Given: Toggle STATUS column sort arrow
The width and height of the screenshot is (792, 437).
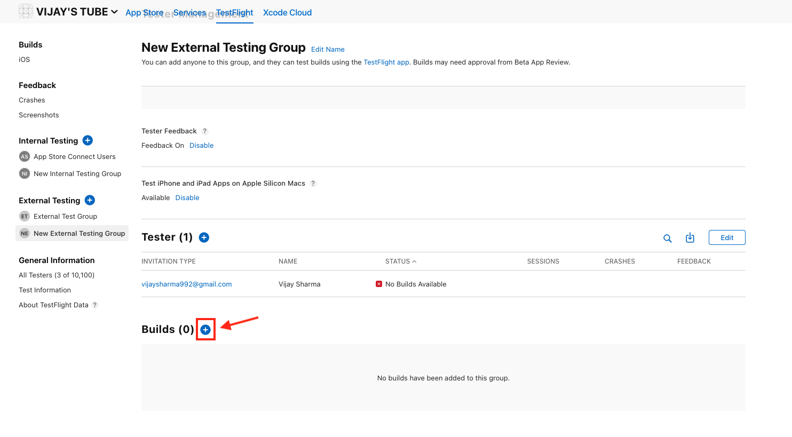Looking at the screenshot, I should tap(414, 261).
